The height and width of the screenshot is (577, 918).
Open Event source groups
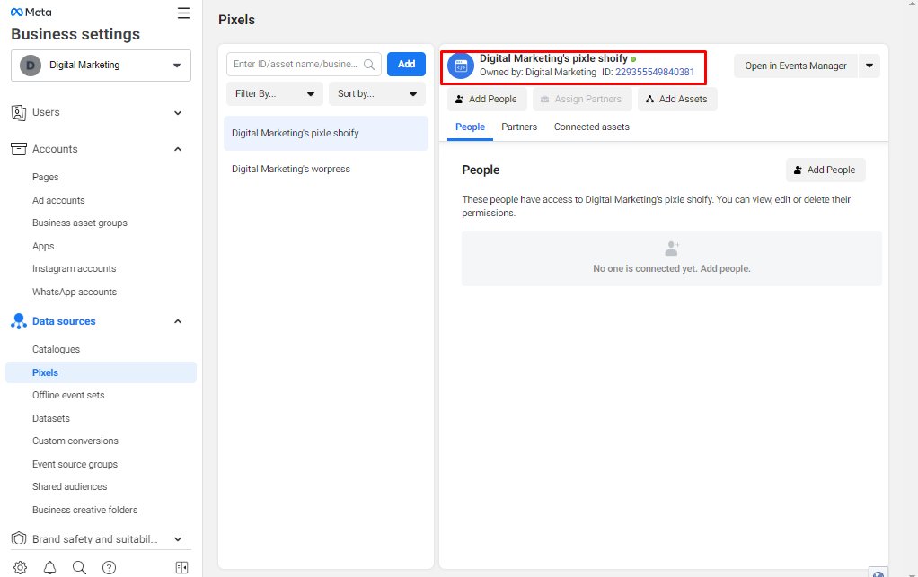point(75,464)
